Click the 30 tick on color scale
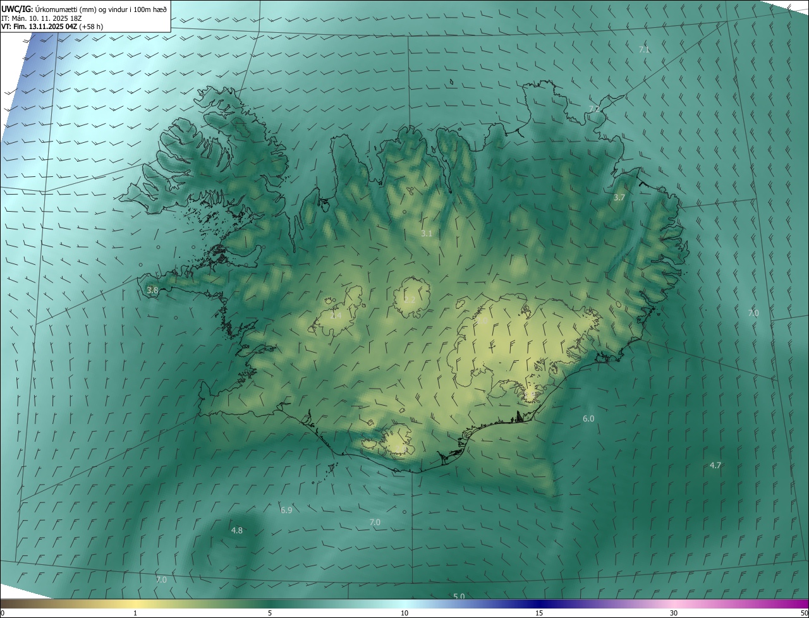The height and width of the screenshot is (618, 809). pyautogui.click(x=674, y=613)
